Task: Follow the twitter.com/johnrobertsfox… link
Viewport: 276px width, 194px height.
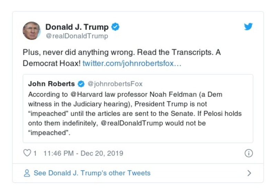Action: (x=132, y=64)
